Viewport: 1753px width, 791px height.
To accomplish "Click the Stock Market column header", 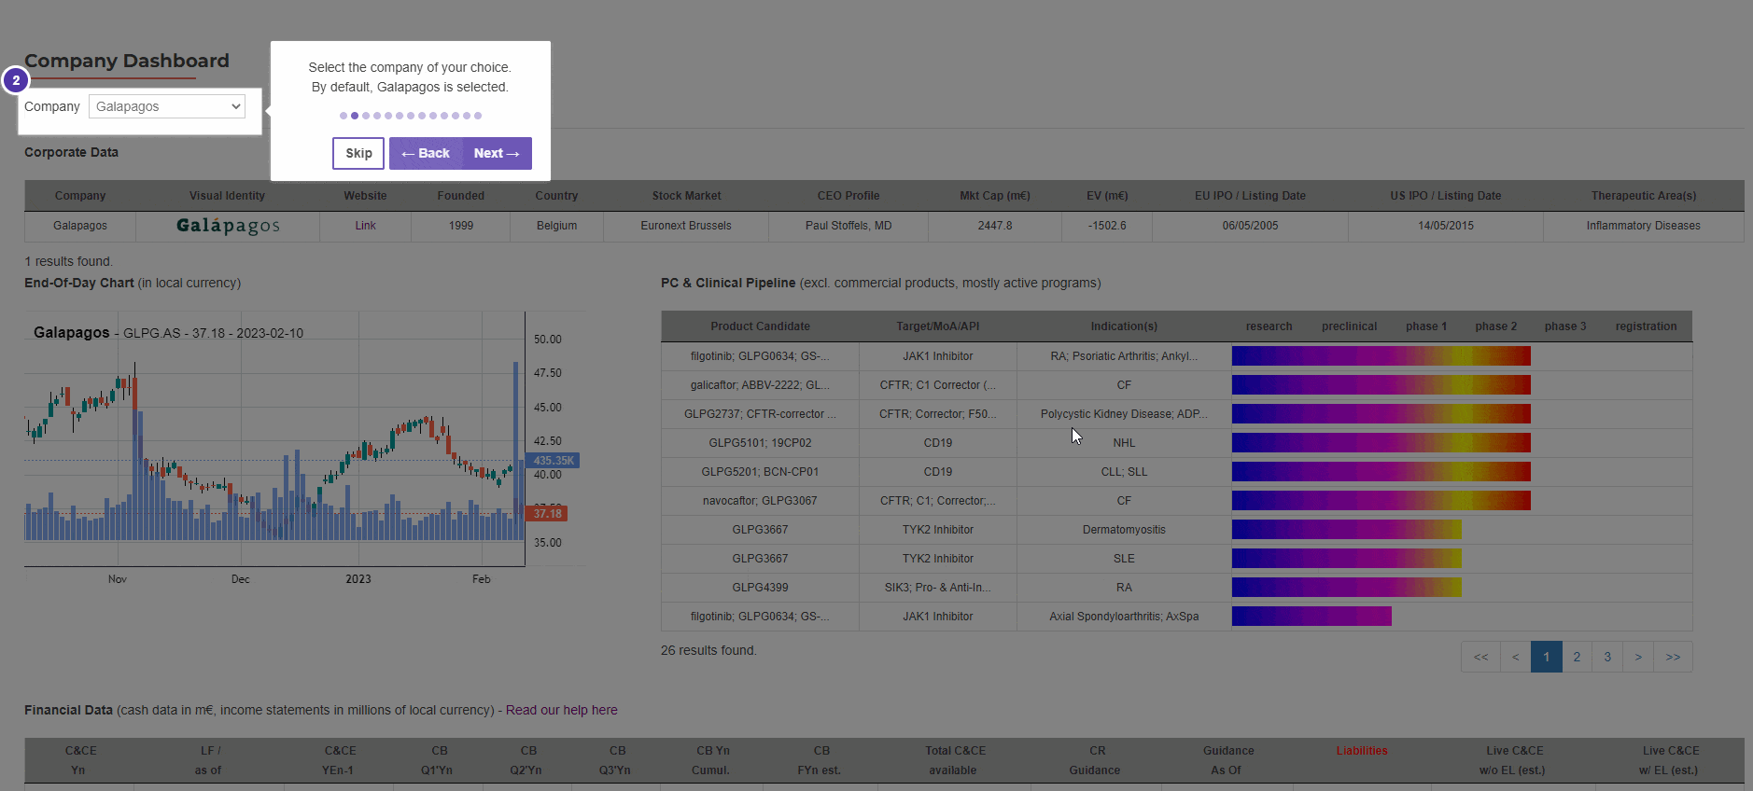I will pos(686,196).
